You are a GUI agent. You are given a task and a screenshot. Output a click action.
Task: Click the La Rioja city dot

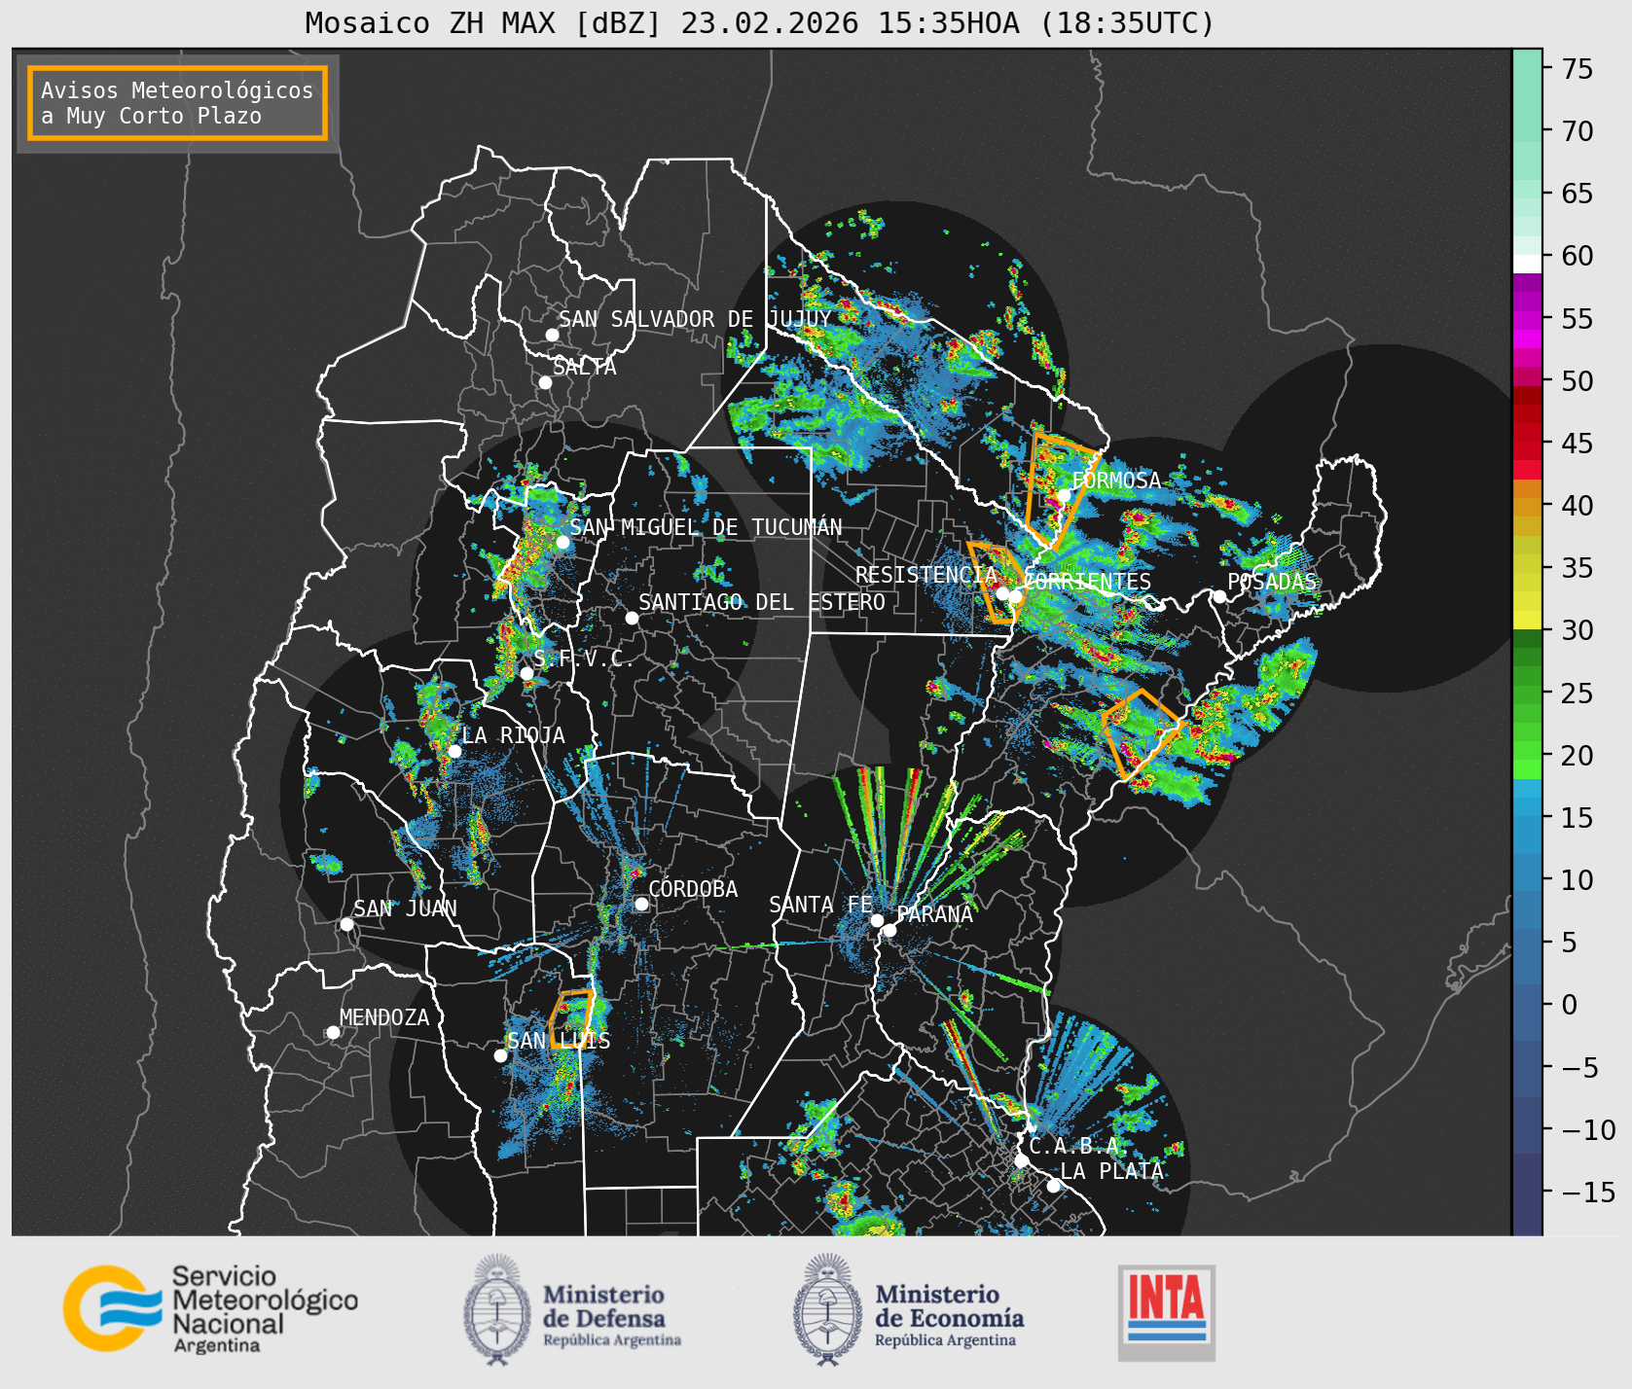pyautogui.click(x=454, y=751)
